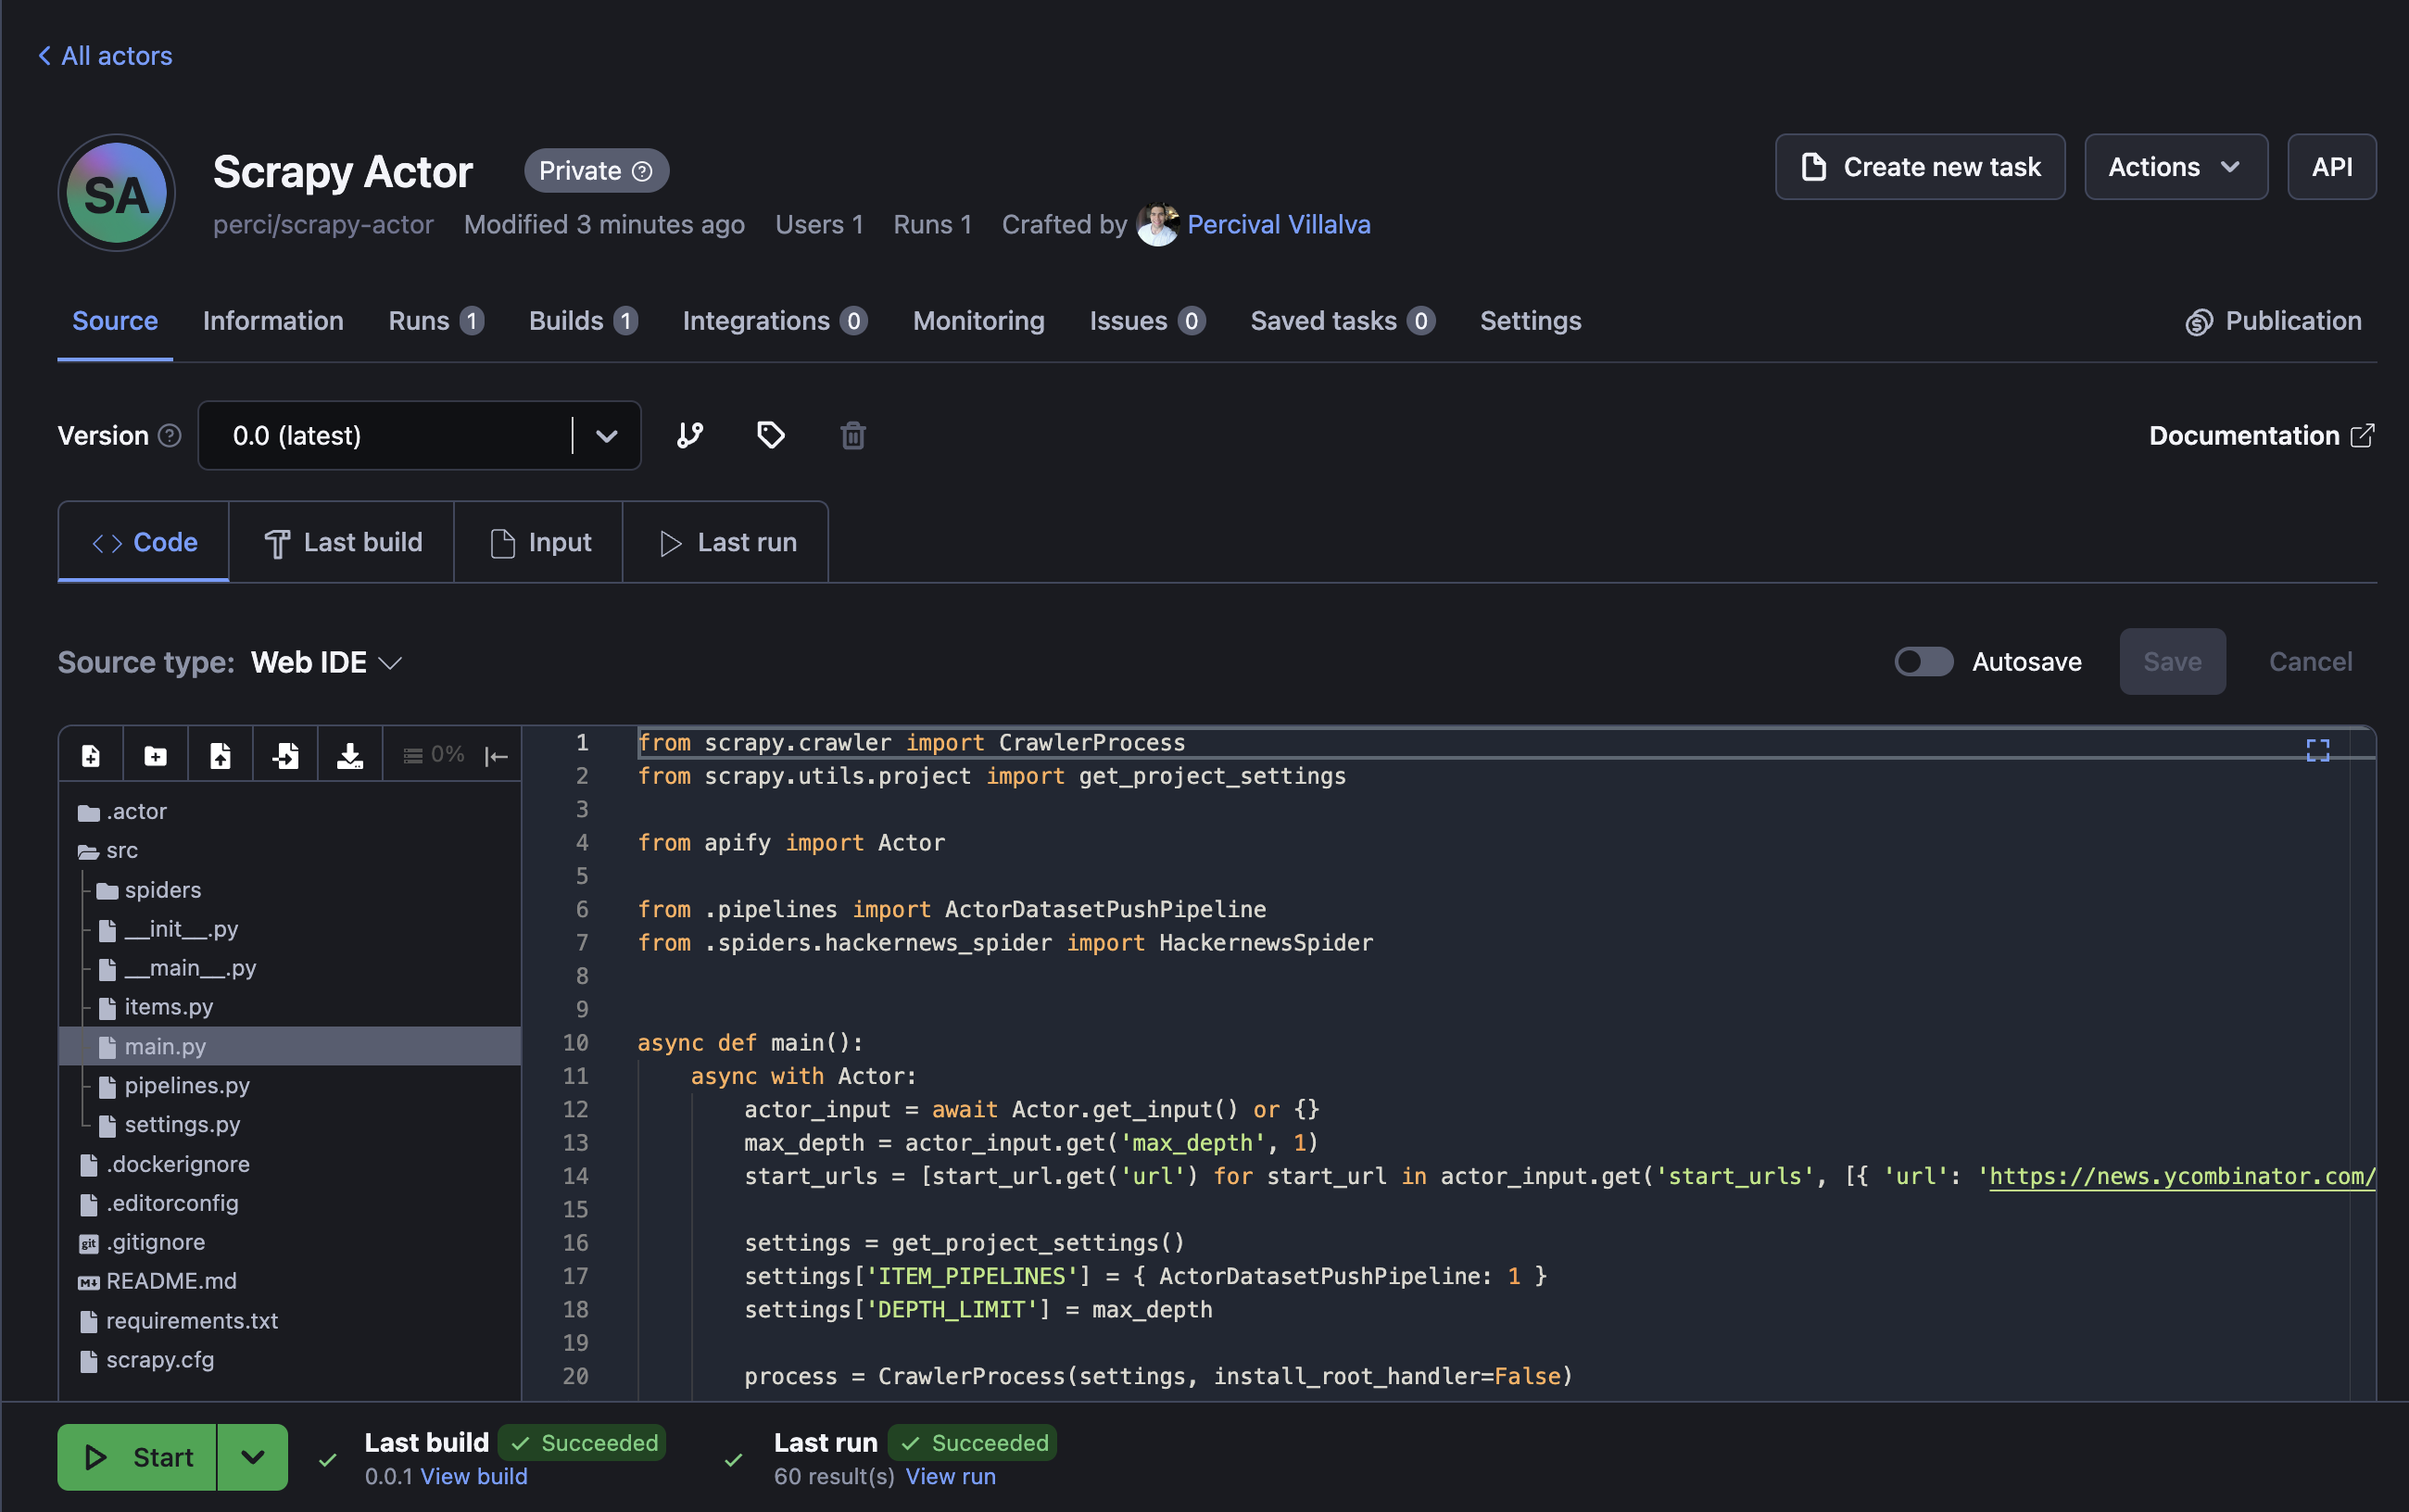Open the version selector dropdown
The height and width of the screenshot is (1512, 2409).
coord(606,435)
